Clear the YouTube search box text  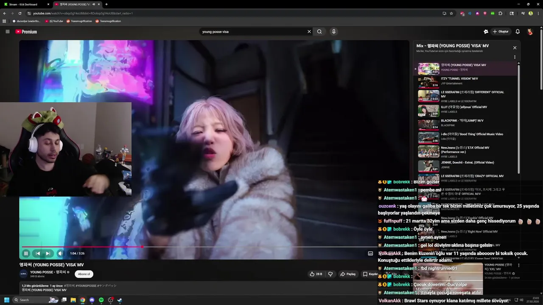309,32
